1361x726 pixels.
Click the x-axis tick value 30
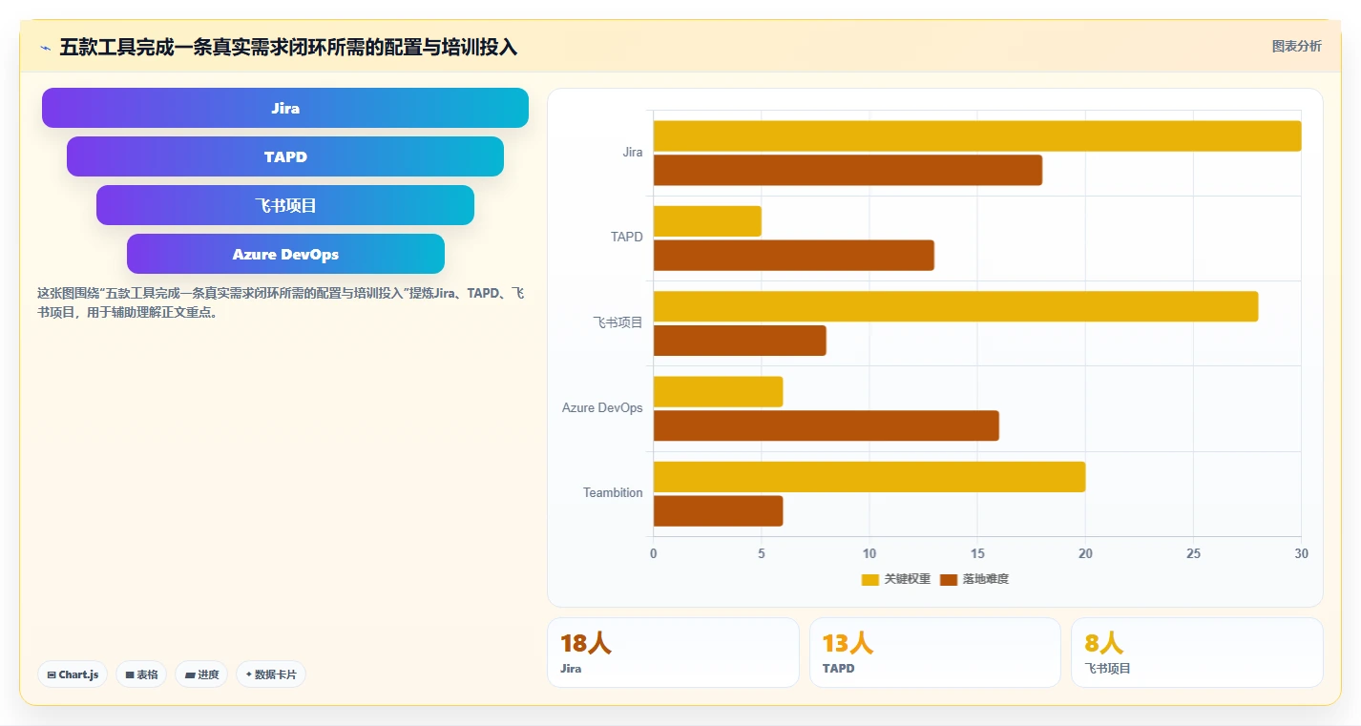1301,554
